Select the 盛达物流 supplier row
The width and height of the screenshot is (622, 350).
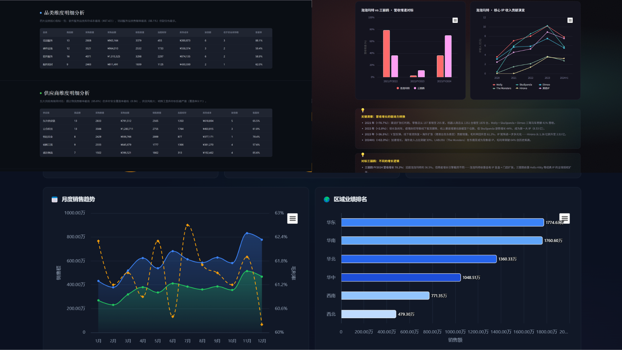coord(156,153)
